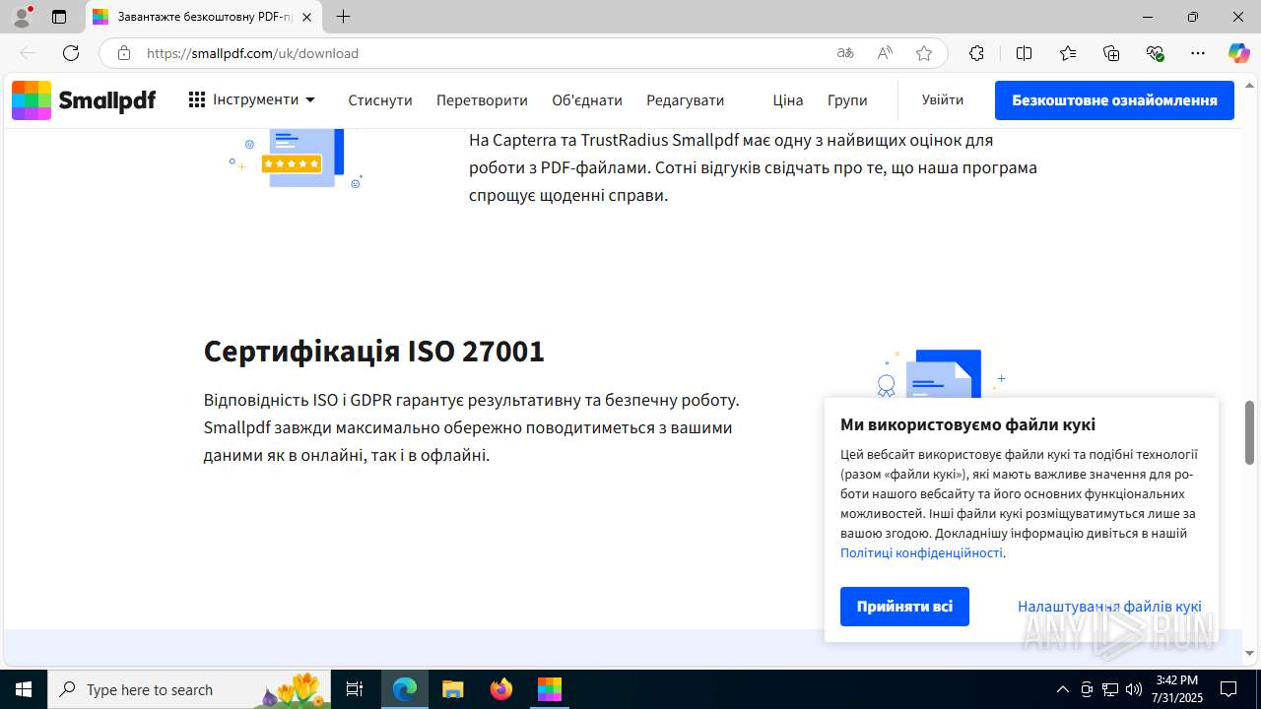Open Edge Settings and more menu

[1198, 53]
